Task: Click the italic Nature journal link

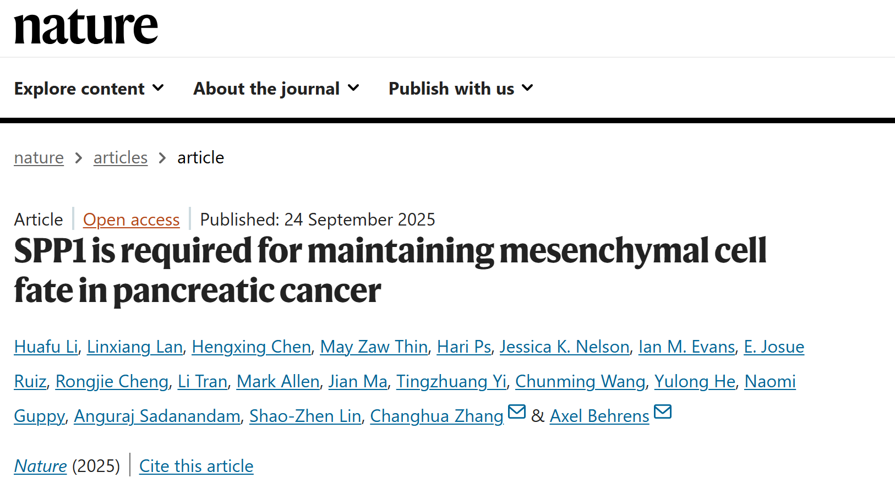Action: tap(40, 466)
